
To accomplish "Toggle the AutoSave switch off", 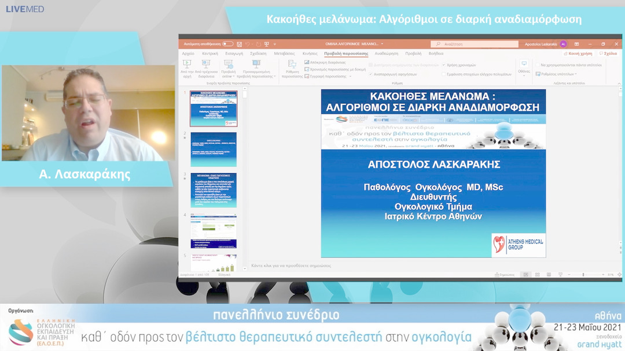I will [x=228, y=44].
